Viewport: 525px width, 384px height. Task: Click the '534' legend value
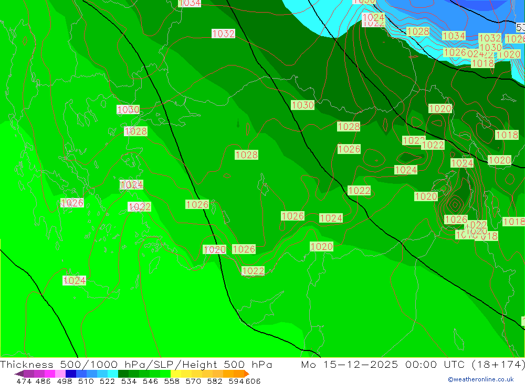129,381
